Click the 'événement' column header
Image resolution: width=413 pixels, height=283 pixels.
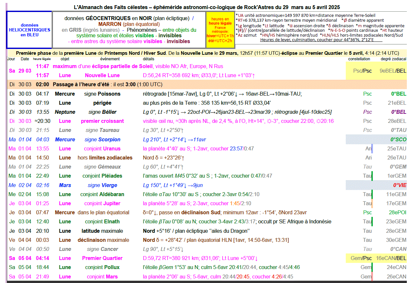[110, 59]
